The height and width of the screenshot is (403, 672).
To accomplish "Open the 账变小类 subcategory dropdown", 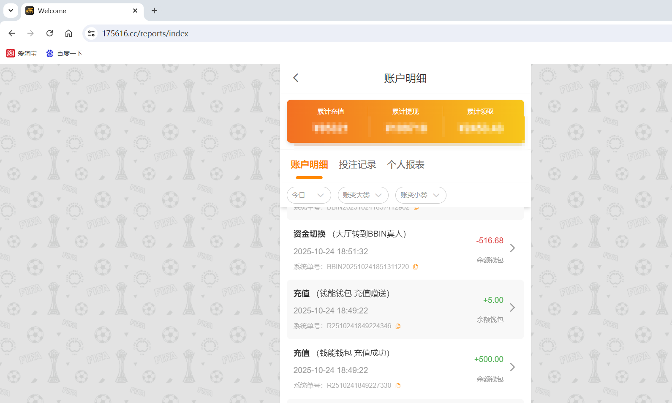I will 420,195.
